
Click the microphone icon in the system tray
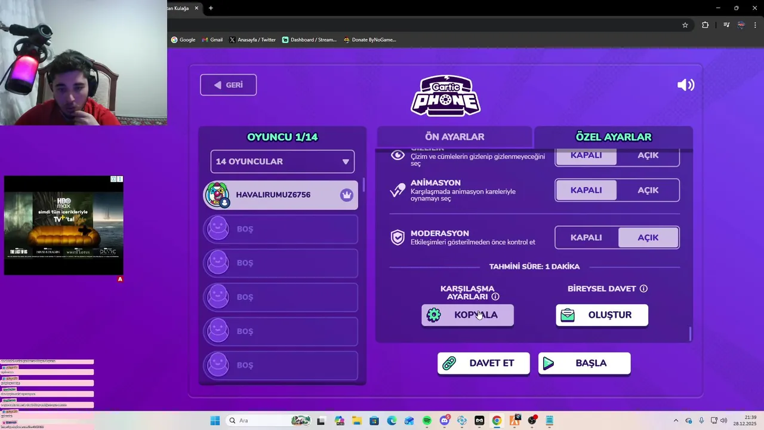pyautogui.click(x=701, y=420)
